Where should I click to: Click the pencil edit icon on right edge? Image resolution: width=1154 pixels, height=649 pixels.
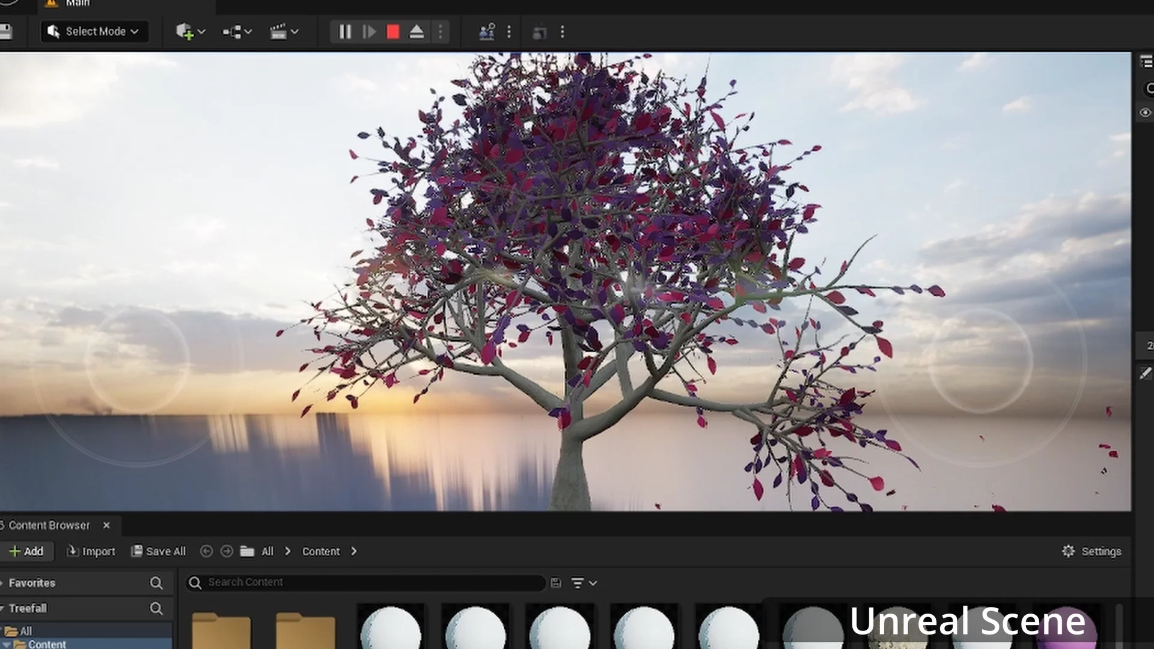point(1145,373)
